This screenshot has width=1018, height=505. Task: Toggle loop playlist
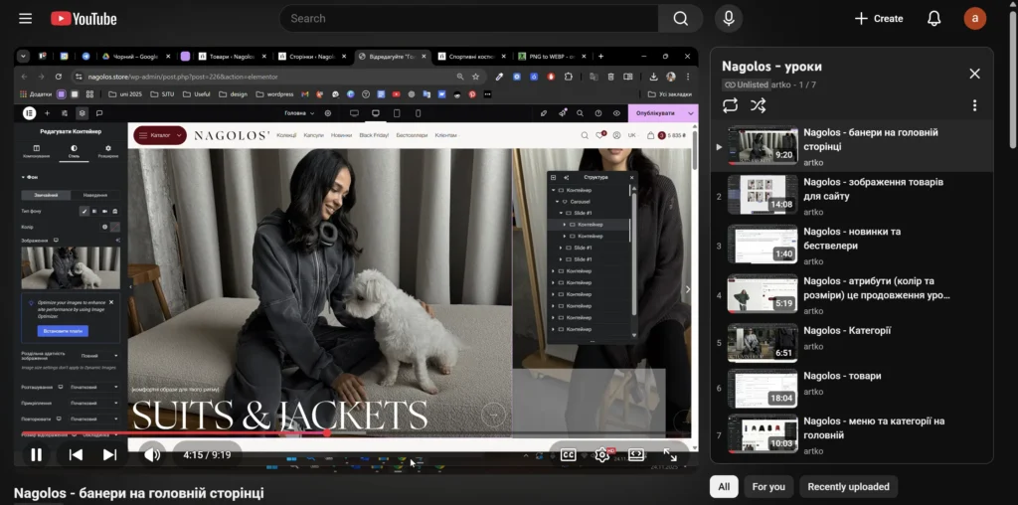point(731,105)
